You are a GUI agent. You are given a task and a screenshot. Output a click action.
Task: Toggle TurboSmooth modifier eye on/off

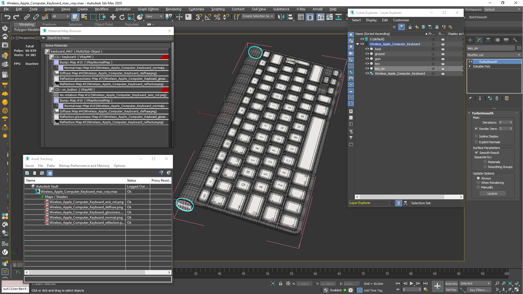[x=470, y=62]
